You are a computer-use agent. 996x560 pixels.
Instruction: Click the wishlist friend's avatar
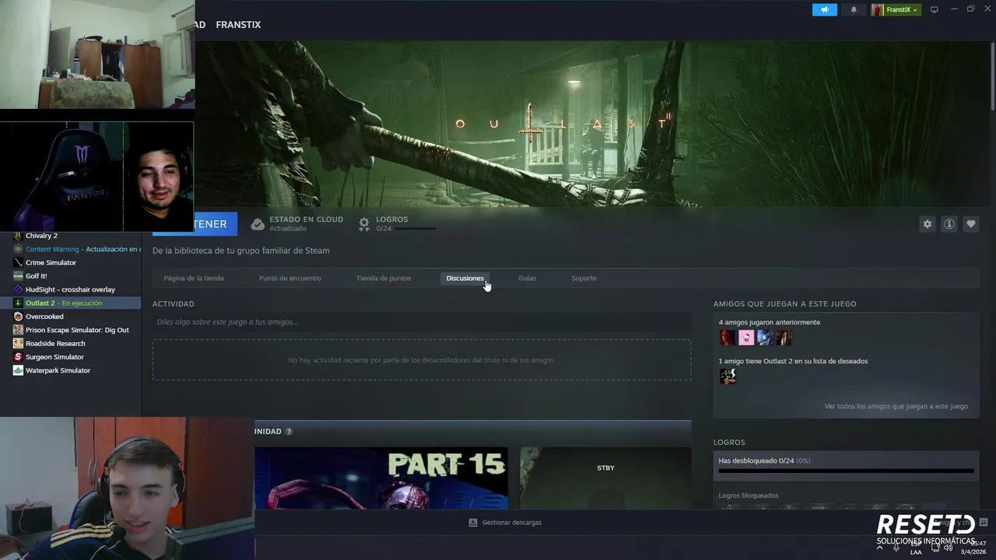click(728, 376)
